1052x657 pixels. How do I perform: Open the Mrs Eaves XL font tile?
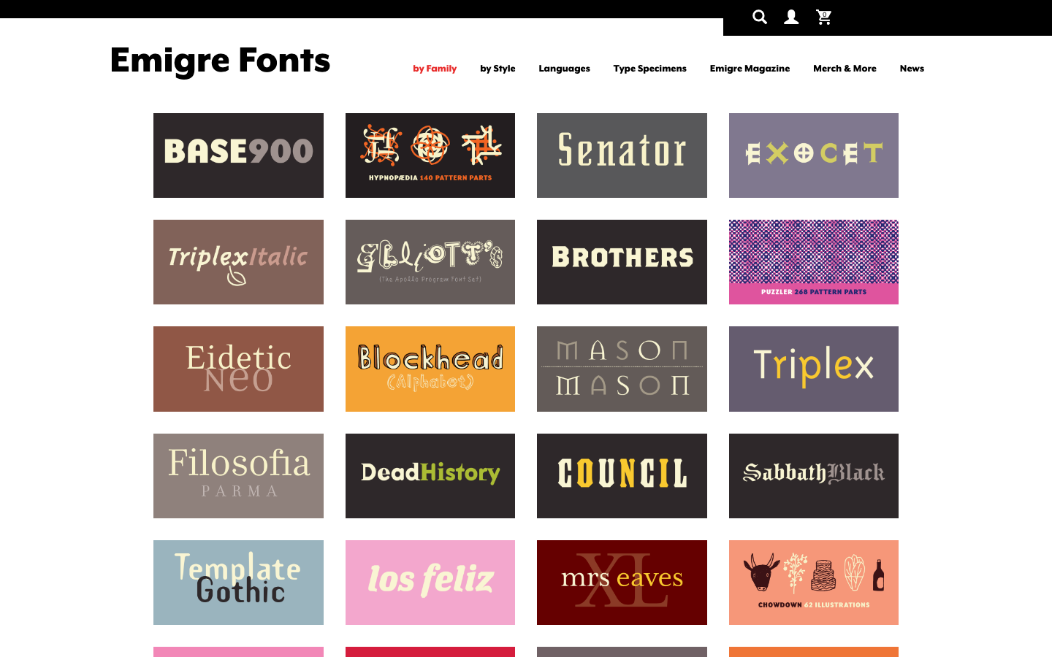(x=622, y=583)
